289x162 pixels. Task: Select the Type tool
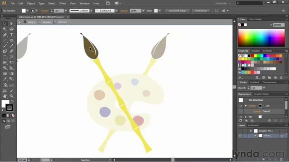[x=11, y=35]
